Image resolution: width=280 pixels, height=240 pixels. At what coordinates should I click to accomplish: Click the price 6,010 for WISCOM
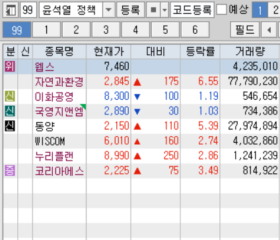pyautogui.click(x=117, y=141)
